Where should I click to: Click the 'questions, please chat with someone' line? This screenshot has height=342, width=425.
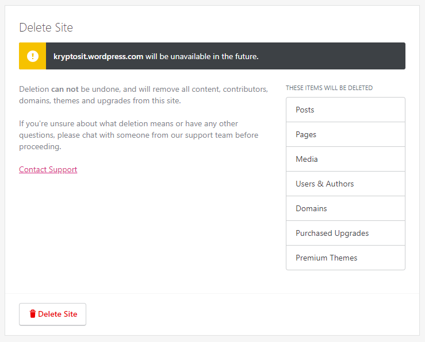138,135
